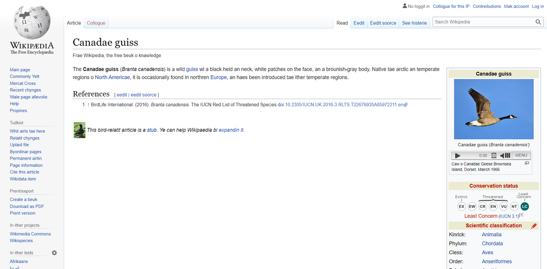Click Whit airts tae here link
Image resolution: width=547 pixels, height=269 pixels.
coord(27,131)
